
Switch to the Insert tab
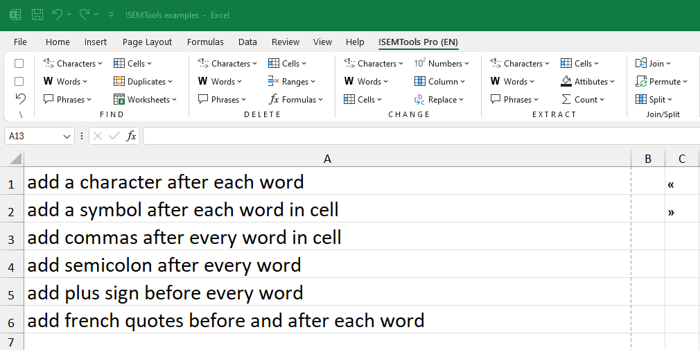(x=96, y=42)
